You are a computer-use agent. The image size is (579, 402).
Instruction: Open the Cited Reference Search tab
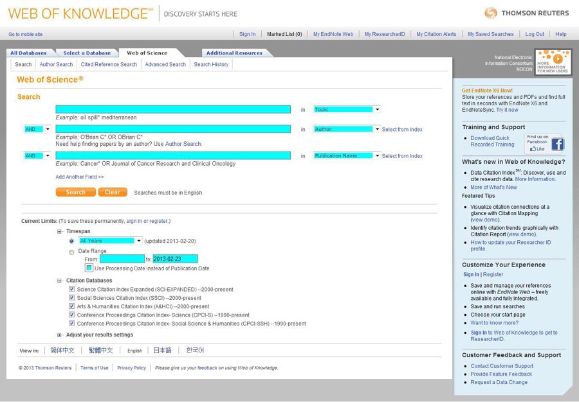point(109,65)
